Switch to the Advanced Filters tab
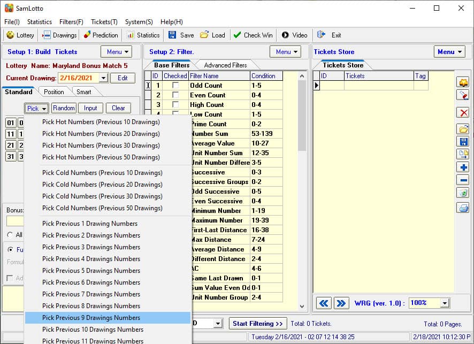 [226, 65]
